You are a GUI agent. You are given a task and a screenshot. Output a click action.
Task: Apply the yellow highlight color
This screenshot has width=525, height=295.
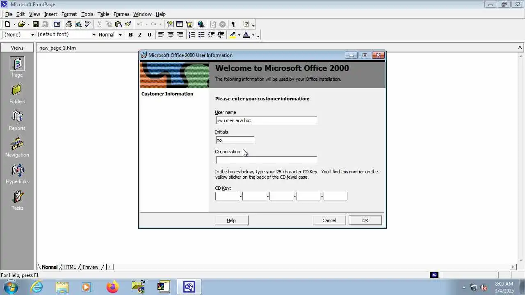tap(233, 35)
